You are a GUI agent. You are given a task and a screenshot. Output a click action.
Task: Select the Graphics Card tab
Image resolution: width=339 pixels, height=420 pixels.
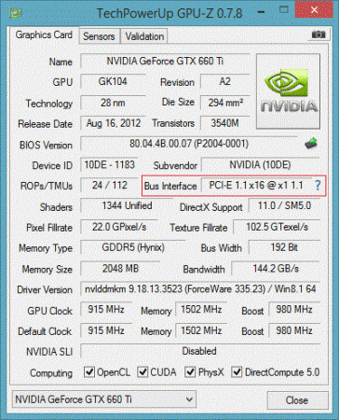pyautogui.click(x=44, y=35)
